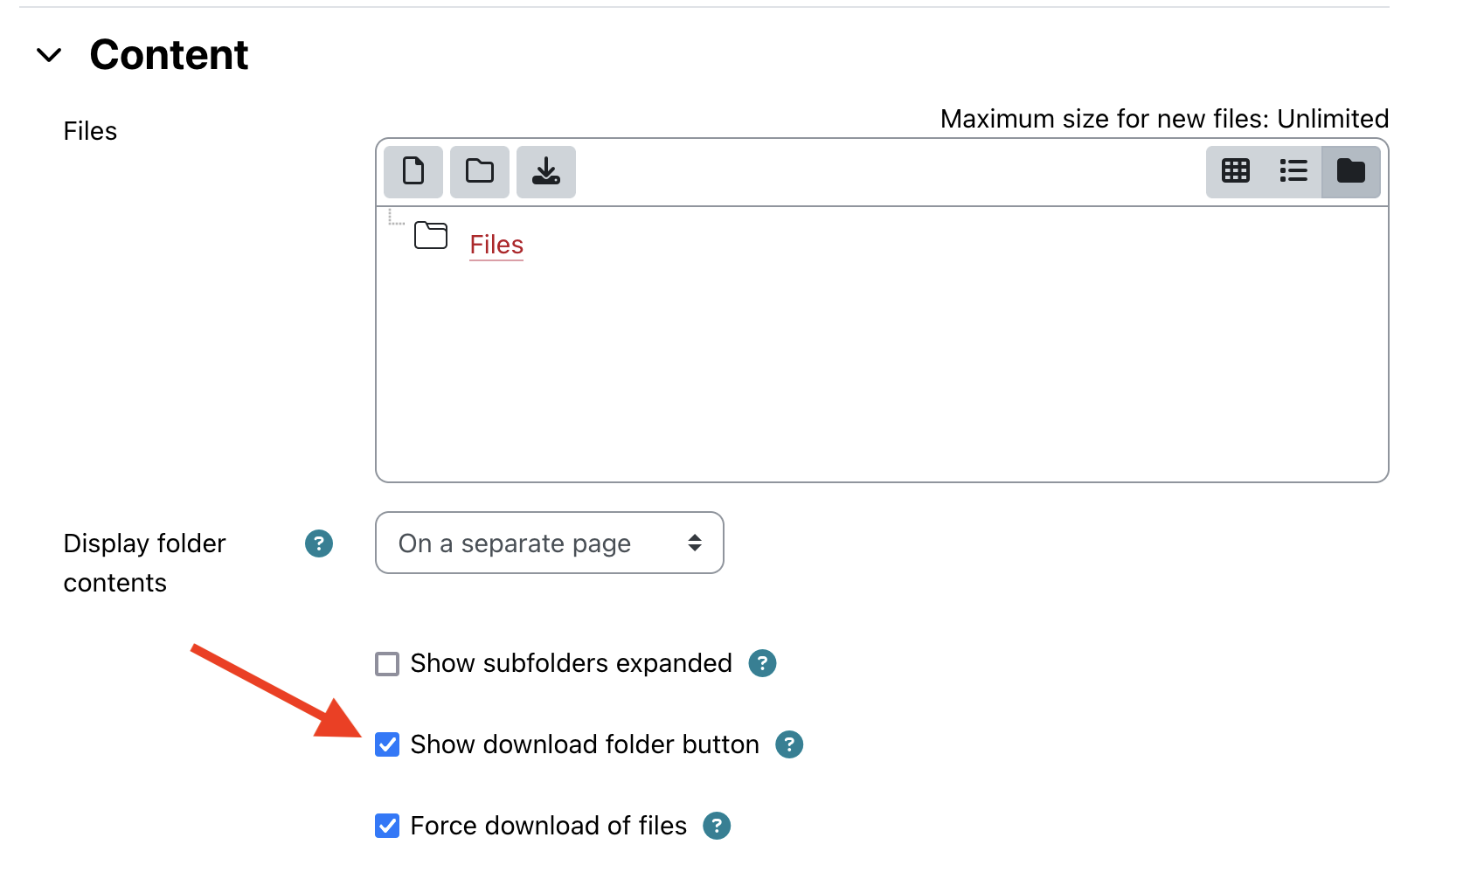The image size is (1484, 872).
Task: Click the download all files icon
Action: 545,171
